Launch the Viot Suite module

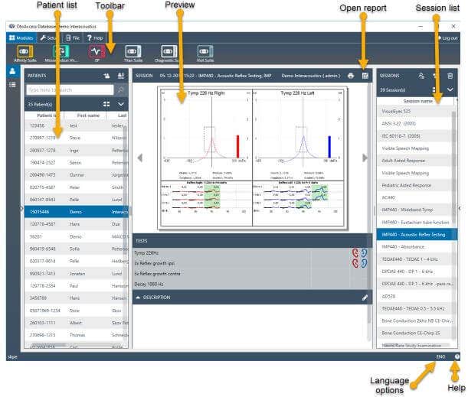(x=205, y=54)
